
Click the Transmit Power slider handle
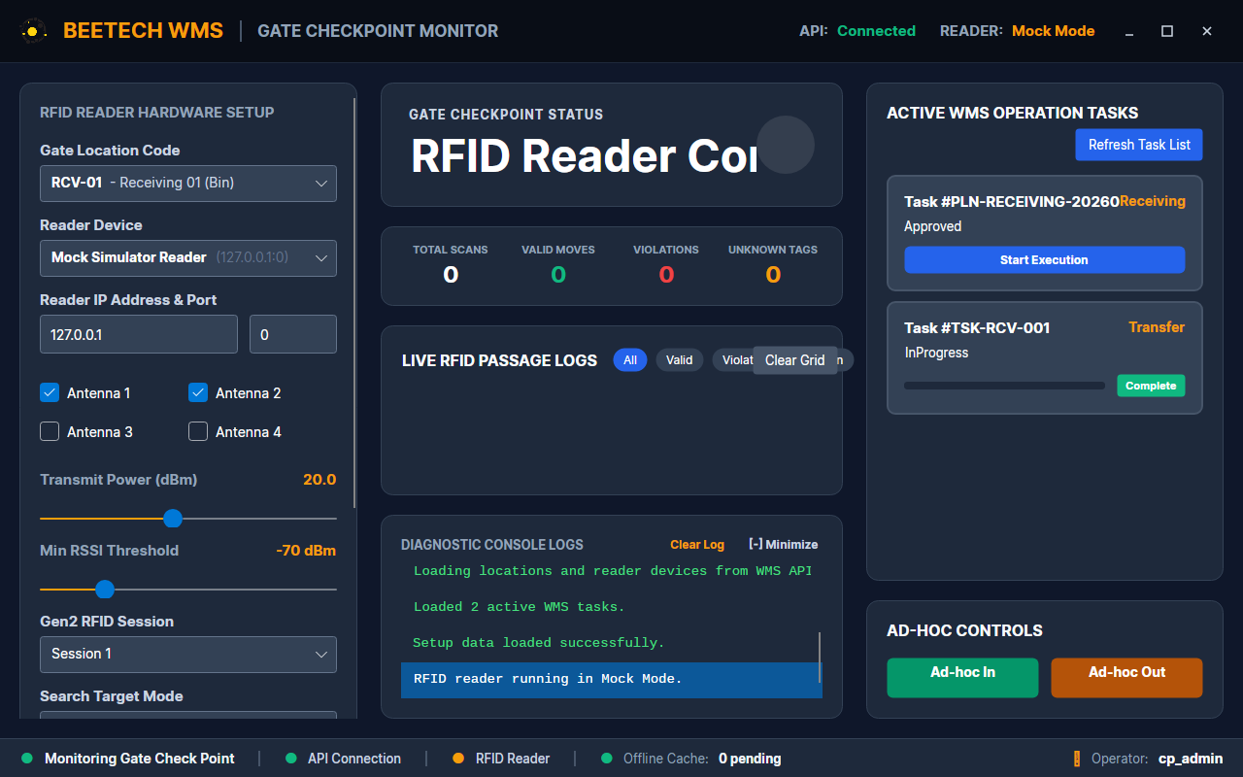coord(173,519)
